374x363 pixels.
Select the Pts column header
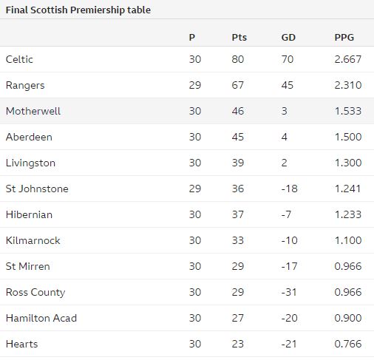(239, 38)
